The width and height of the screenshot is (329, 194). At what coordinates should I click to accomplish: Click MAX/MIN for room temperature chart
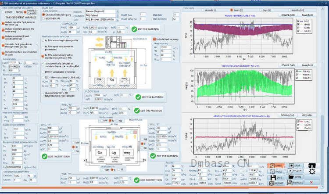point(307,15)
